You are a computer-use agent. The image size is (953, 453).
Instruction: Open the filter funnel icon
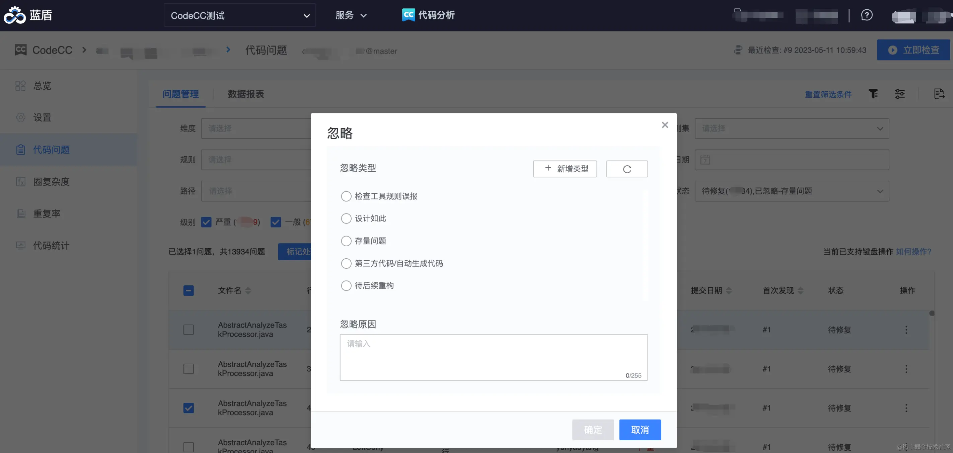point(873,94)
